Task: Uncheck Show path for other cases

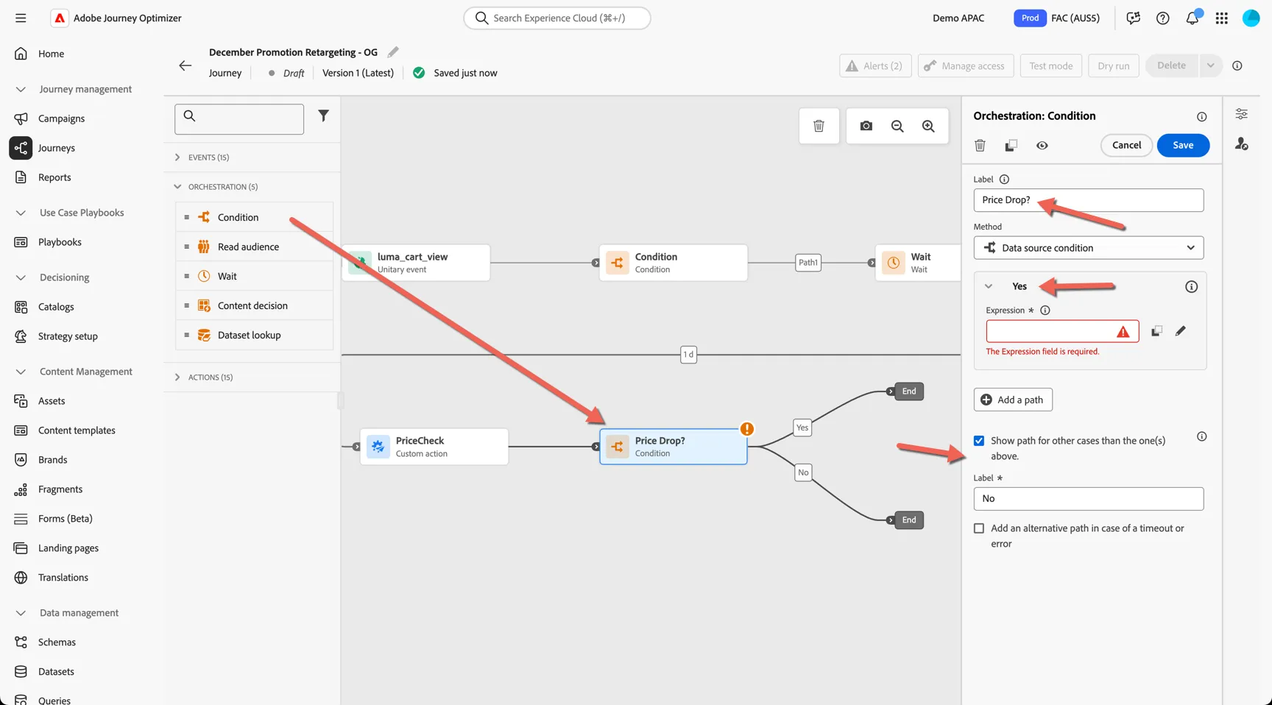Action: [x=979, y=441]
